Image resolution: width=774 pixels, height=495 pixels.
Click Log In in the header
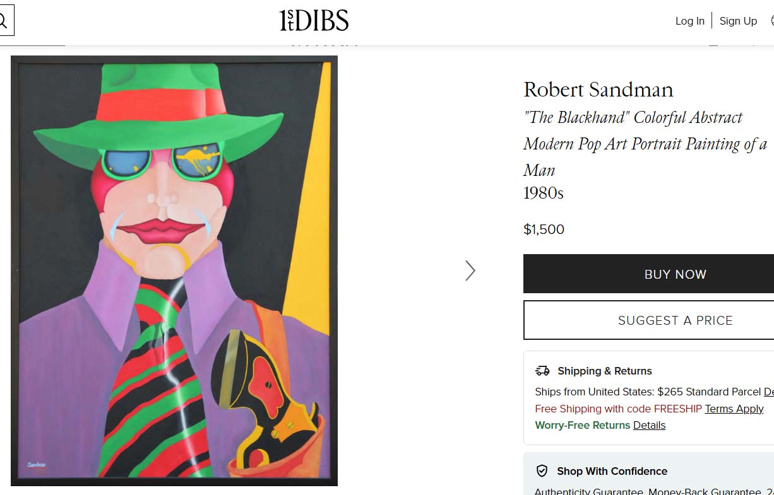[689, 21]
